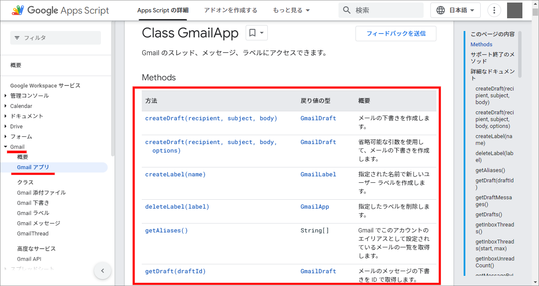Click the 戻り値の型 column header
539x286 pixels.
(315, 101)
